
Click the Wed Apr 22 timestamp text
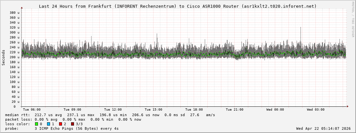click(323, 128)
